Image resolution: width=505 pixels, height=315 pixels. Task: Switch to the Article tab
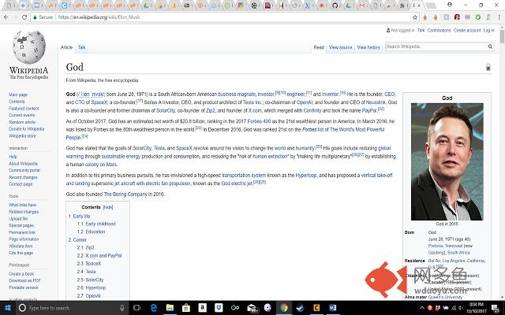tap(66, 47)
